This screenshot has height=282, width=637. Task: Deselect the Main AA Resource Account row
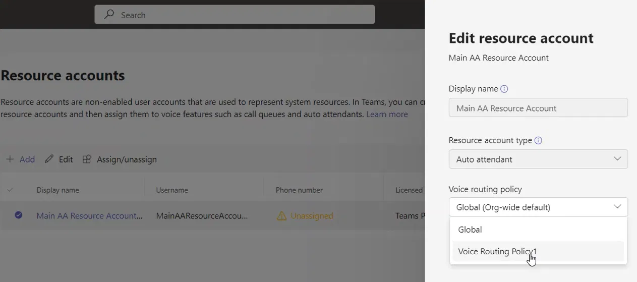19,215
